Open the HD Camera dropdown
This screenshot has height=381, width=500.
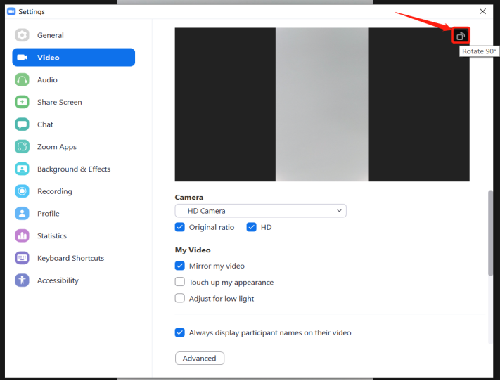[x=260, y=211]
